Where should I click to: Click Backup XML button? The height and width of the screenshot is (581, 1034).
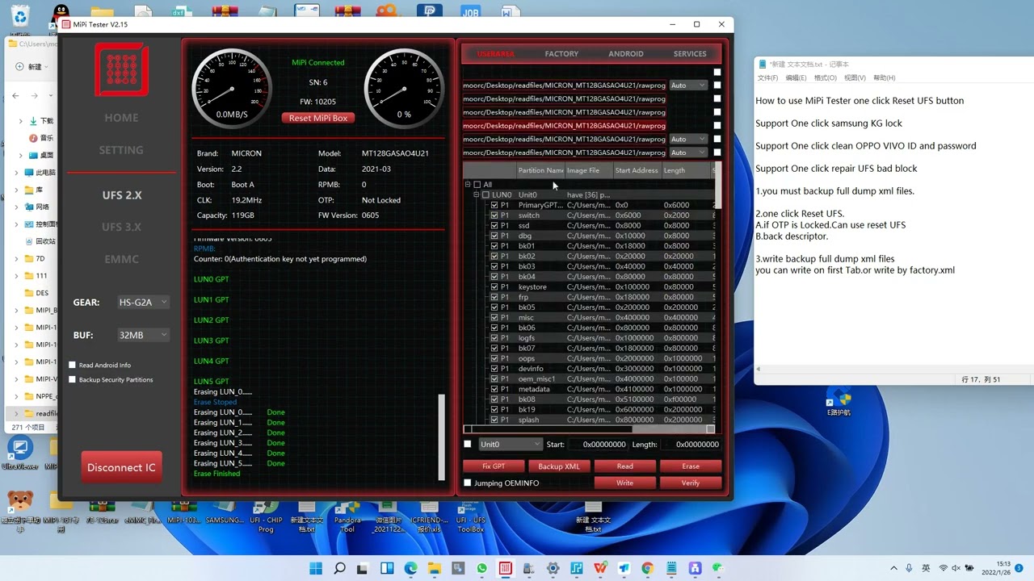[x=559, y=466]
